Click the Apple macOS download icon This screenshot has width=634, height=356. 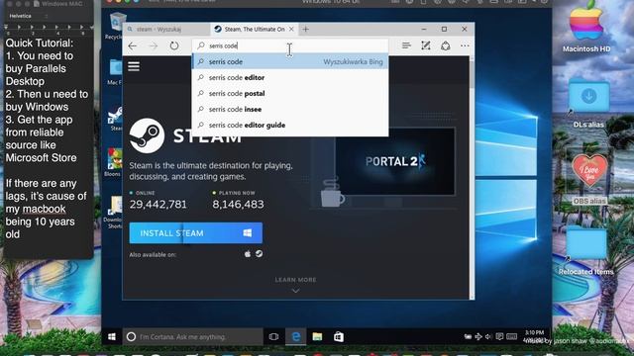(x=248, y=254)
